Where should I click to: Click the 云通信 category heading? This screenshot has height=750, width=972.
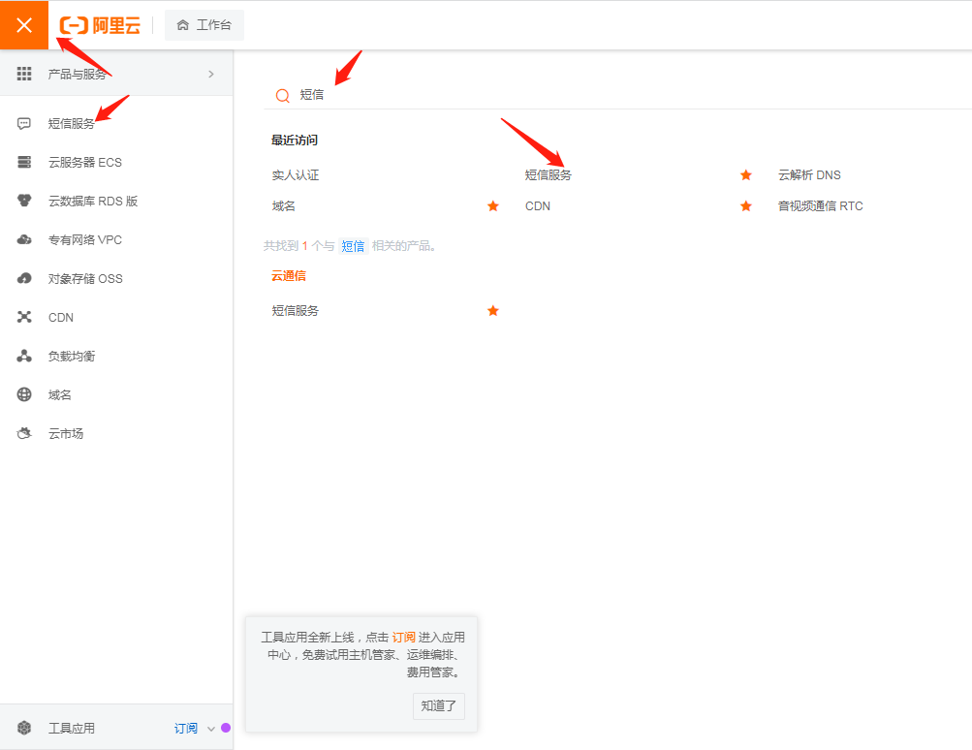click(x=288, y=276)
